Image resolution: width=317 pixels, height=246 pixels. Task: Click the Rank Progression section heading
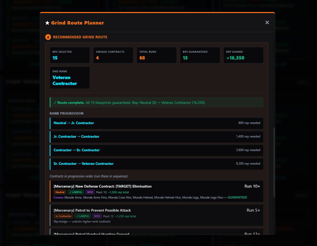pos(67,114)
